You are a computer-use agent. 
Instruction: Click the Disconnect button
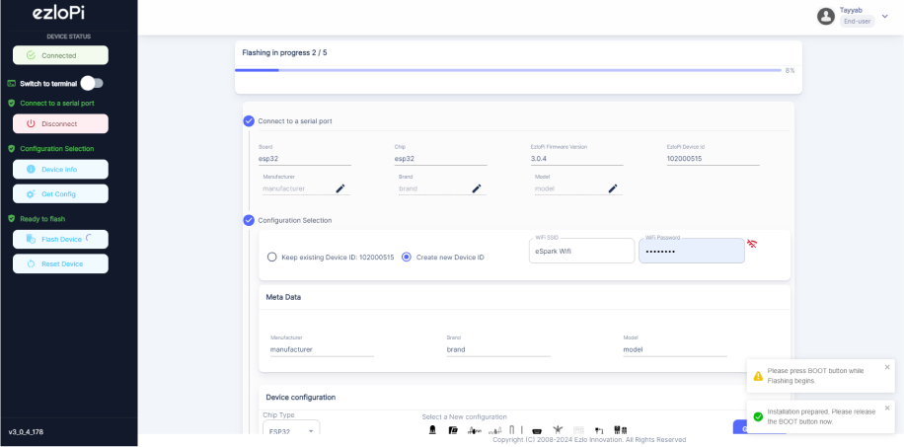(x=60, y=124)
